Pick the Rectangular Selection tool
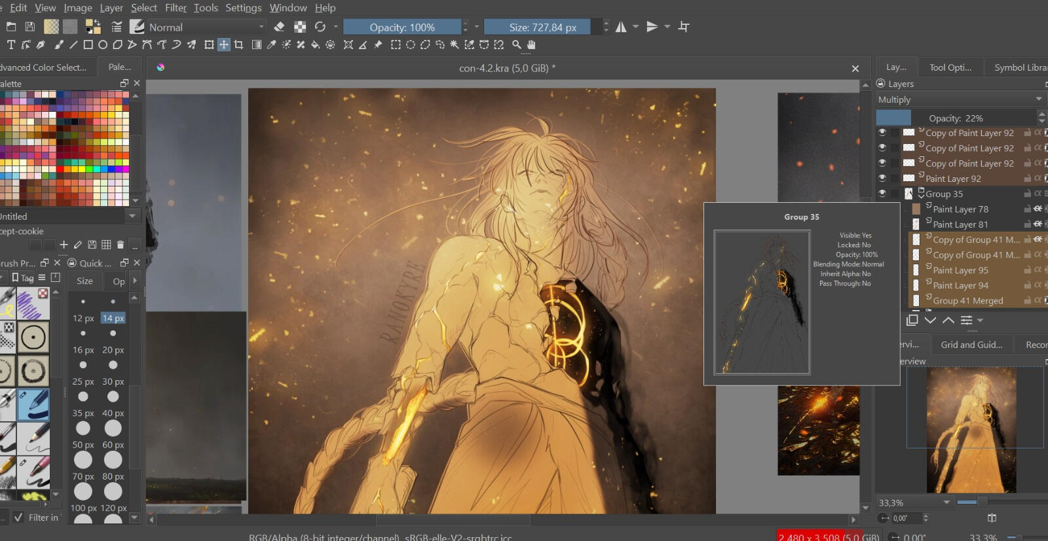This screenshot has width=1048, height=541. [396, 44]
